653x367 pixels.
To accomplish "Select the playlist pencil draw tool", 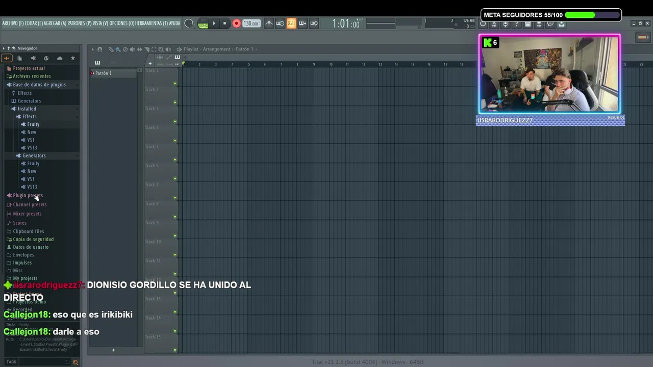I will pyautogui.click(x=111, y=49).
